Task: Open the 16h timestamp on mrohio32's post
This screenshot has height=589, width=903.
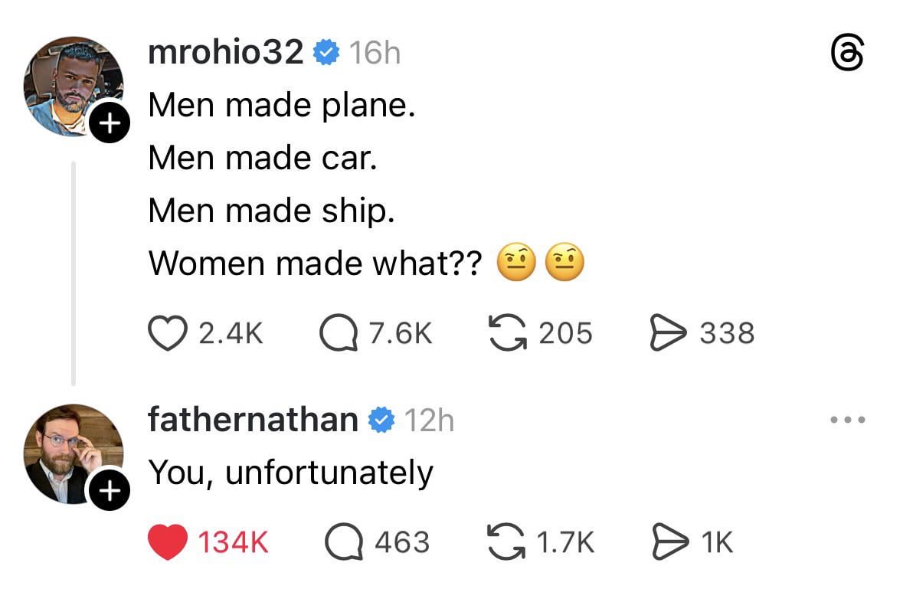Action: coord(375,53)
